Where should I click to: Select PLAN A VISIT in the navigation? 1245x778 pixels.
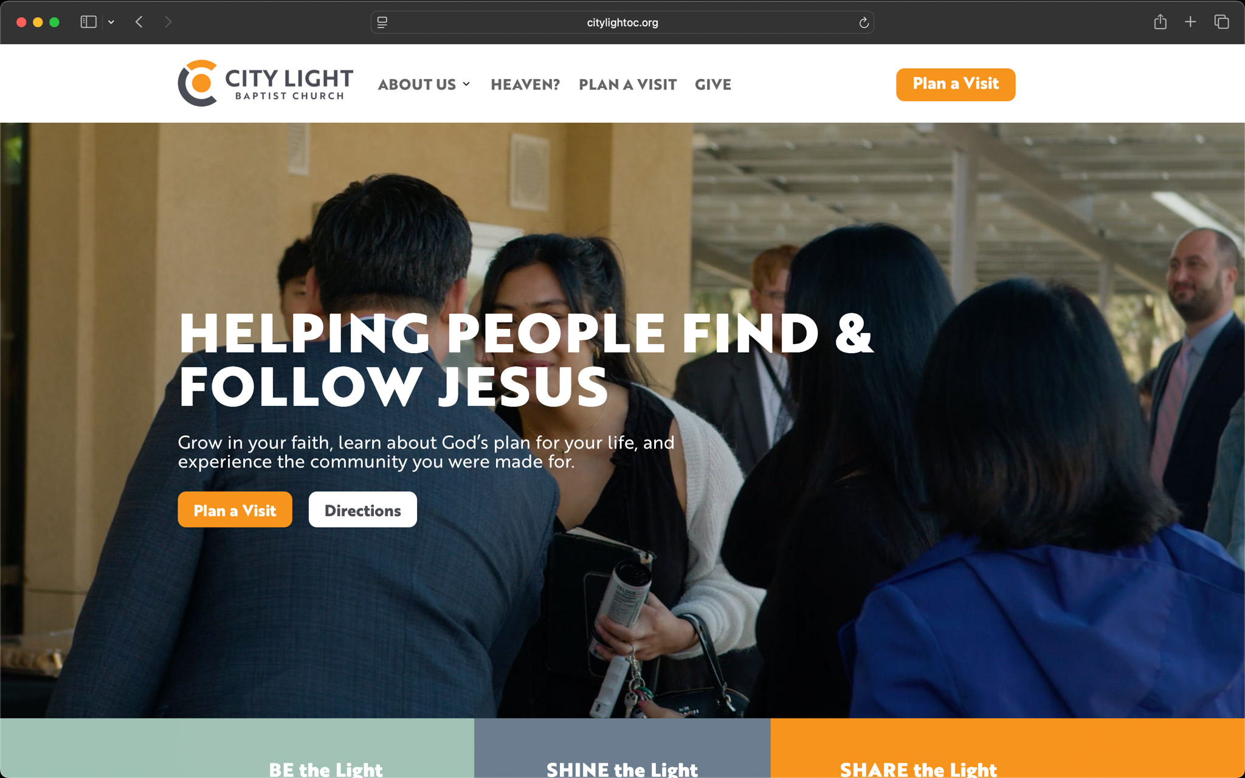pos(627,84)
